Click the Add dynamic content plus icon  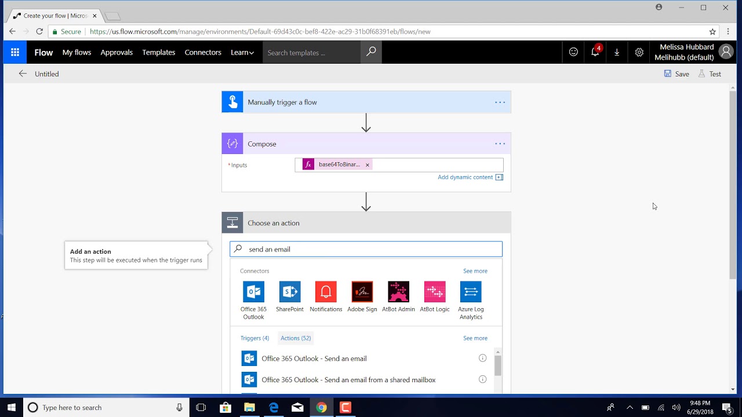[x=499, y=177]
